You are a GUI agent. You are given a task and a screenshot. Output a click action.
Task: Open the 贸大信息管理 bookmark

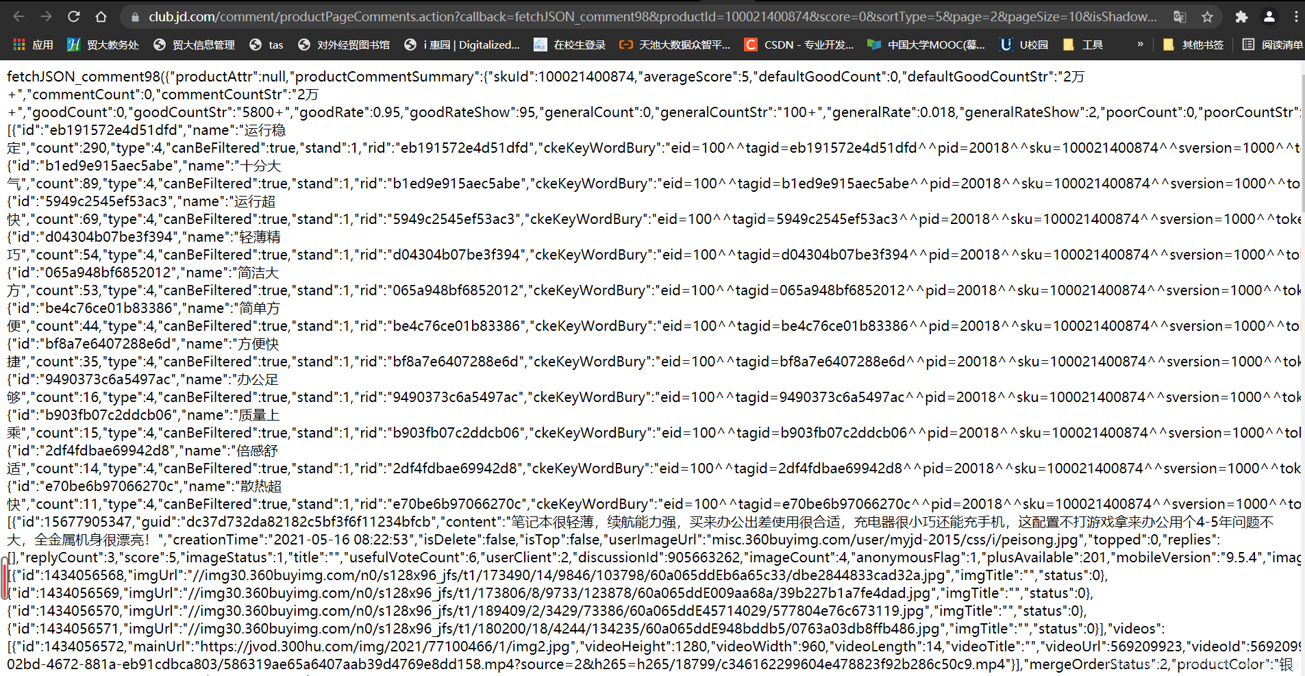point(194,45)
